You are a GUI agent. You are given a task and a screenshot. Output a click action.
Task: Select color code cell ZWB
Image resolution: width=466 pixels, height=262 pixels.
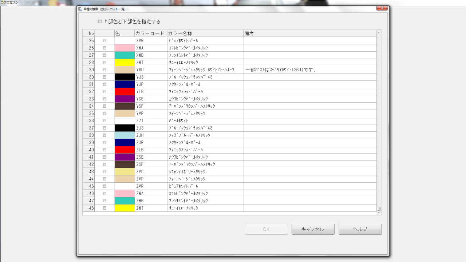click(x=151, y=201)
